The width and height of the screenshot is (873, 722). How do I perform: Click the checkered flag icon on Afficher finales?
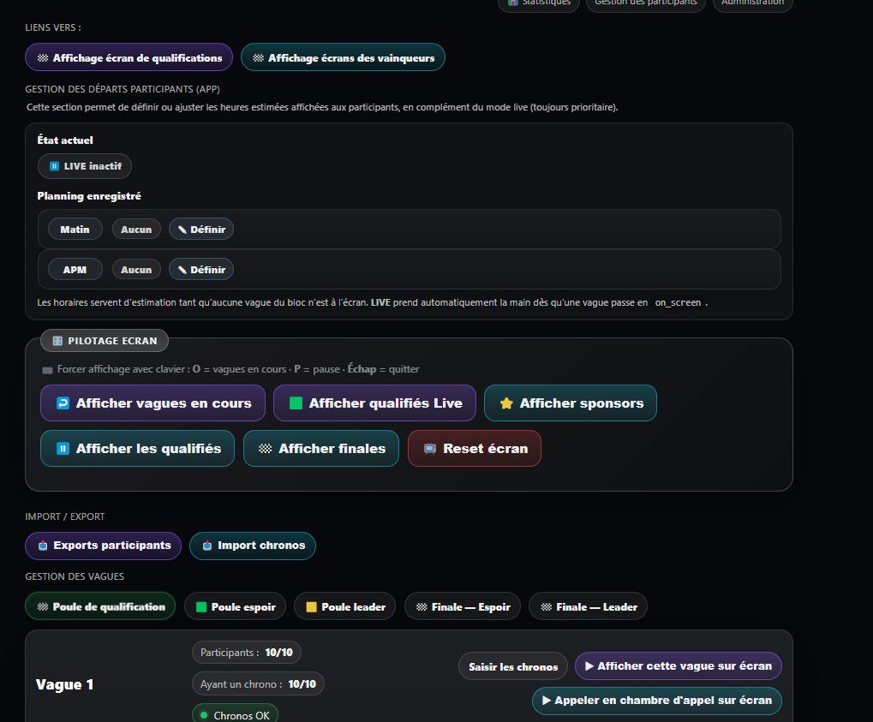(266, 449)
